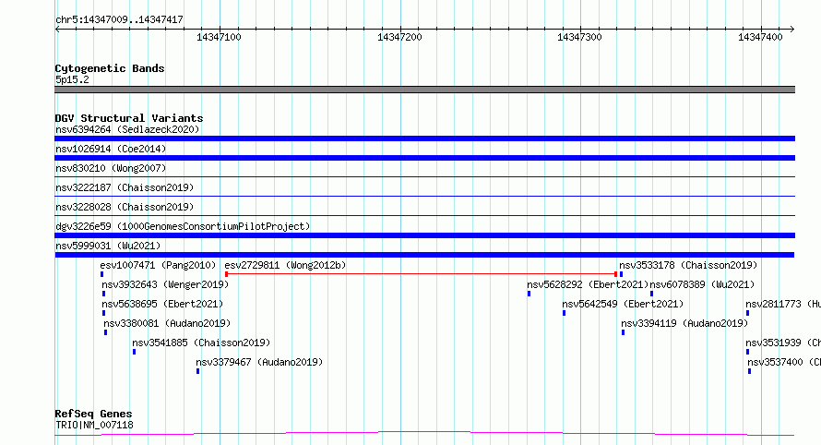Open variant nsv1026914 (Coe2014)
Image resolution: width=821 pixels, height=445 pixels.
pyautogui.click(x=111, y=149)
